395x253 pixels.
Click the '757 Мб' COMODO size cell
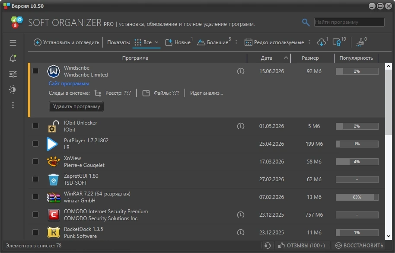314,215
